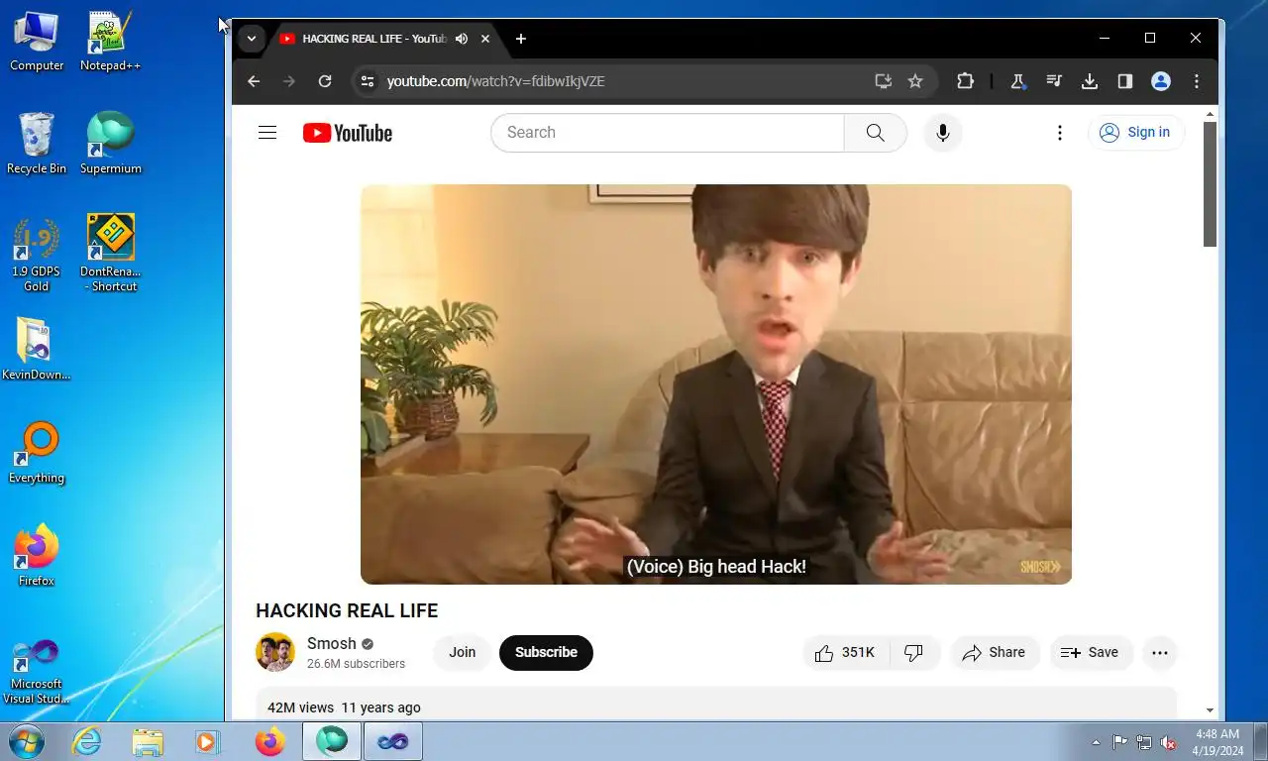Select the 1.9 GDPS Gold desktop icon
The image size is (1268, 761).
[37, 255]
